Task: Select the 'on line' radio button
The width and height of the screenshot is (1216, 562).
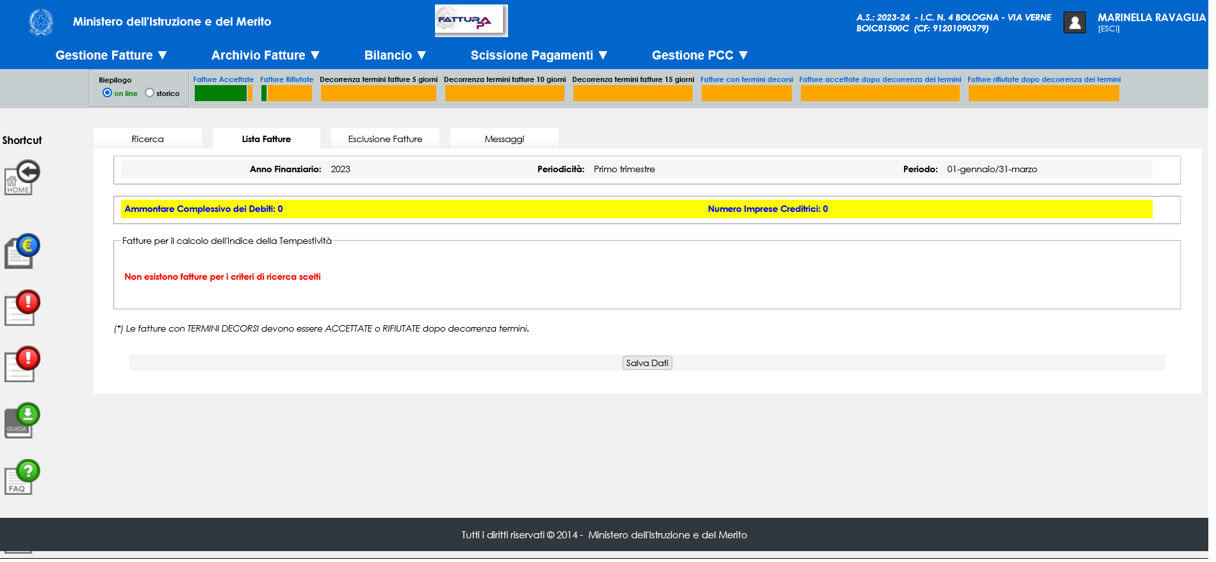Action: [107, 93]
